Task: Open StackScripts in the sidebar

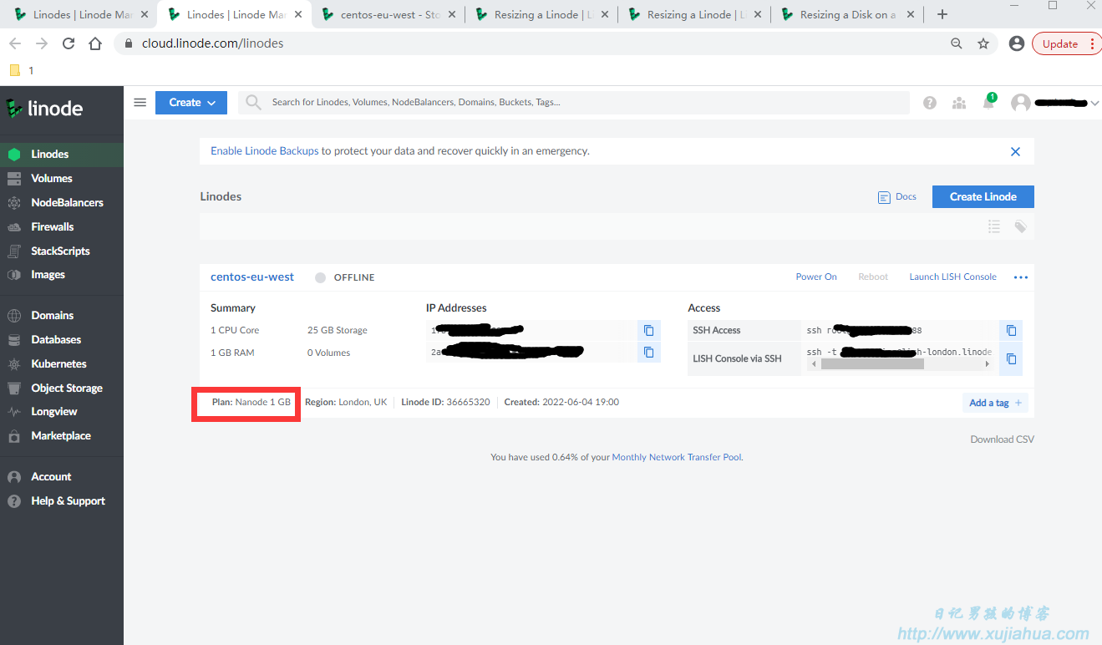Action: click(62, 251)
